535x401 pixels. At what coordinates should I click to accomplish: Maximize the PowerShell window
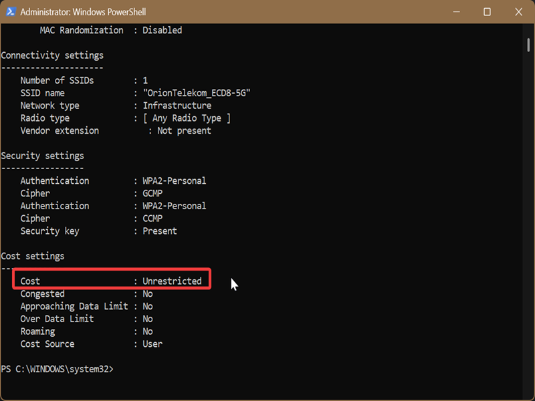[487, 12]
